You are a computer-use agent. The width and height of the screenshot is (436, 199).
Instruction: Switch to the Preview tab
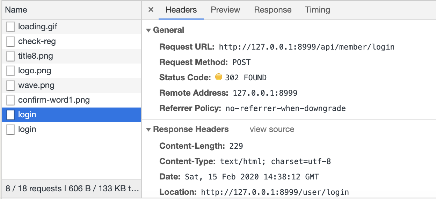(225, 10)
